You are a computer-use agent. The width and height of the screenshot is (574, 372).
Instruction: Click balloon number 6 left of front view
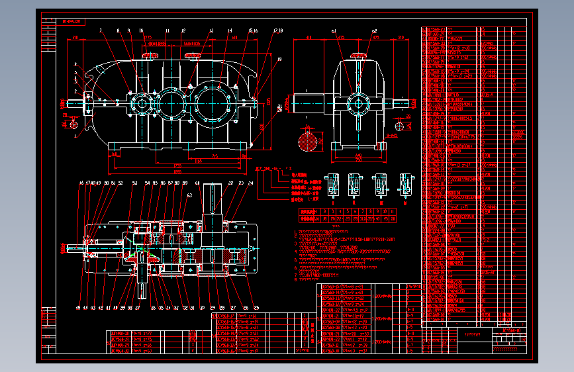[75, 64]
